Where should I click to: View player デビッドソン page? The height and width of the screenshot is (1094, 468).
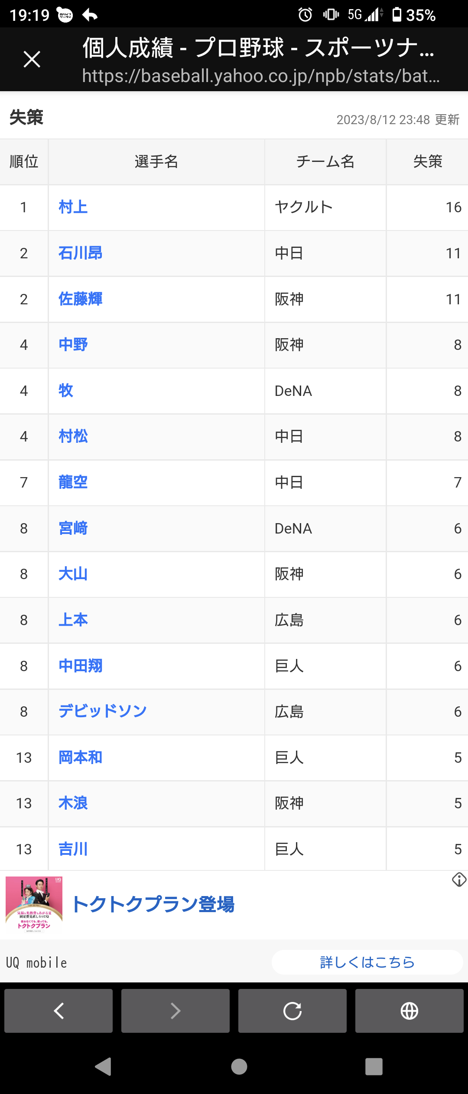point(103,712)
